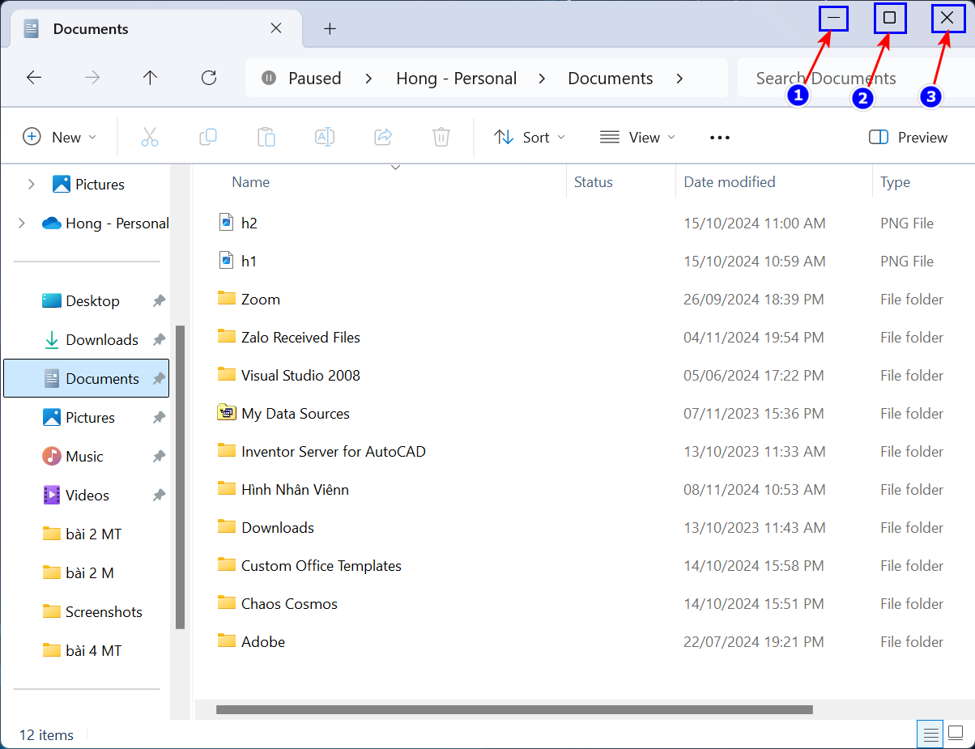This screenshot has height=749, width=975.
Task: Navigate back with the back arrow
Action: 34,78
